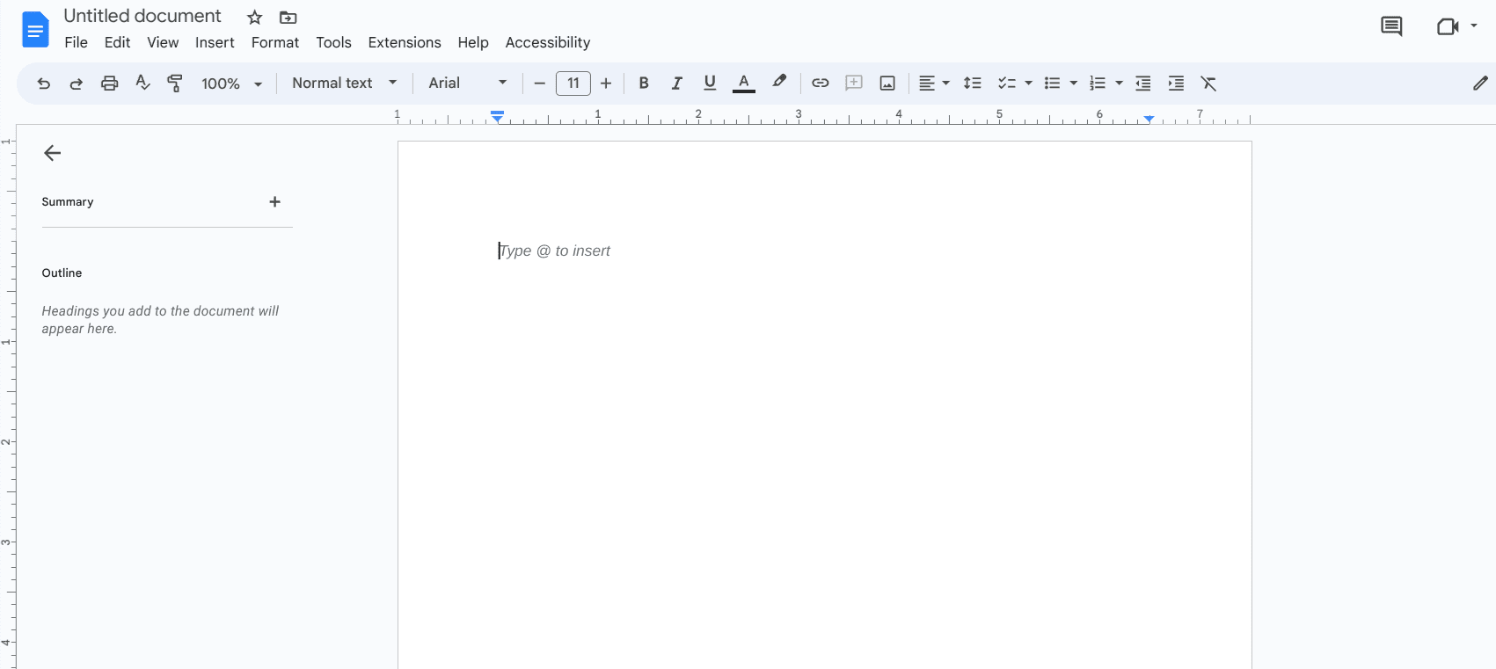
Task: Decrease indent with toolbar icon
Action: click(1143, 84)
